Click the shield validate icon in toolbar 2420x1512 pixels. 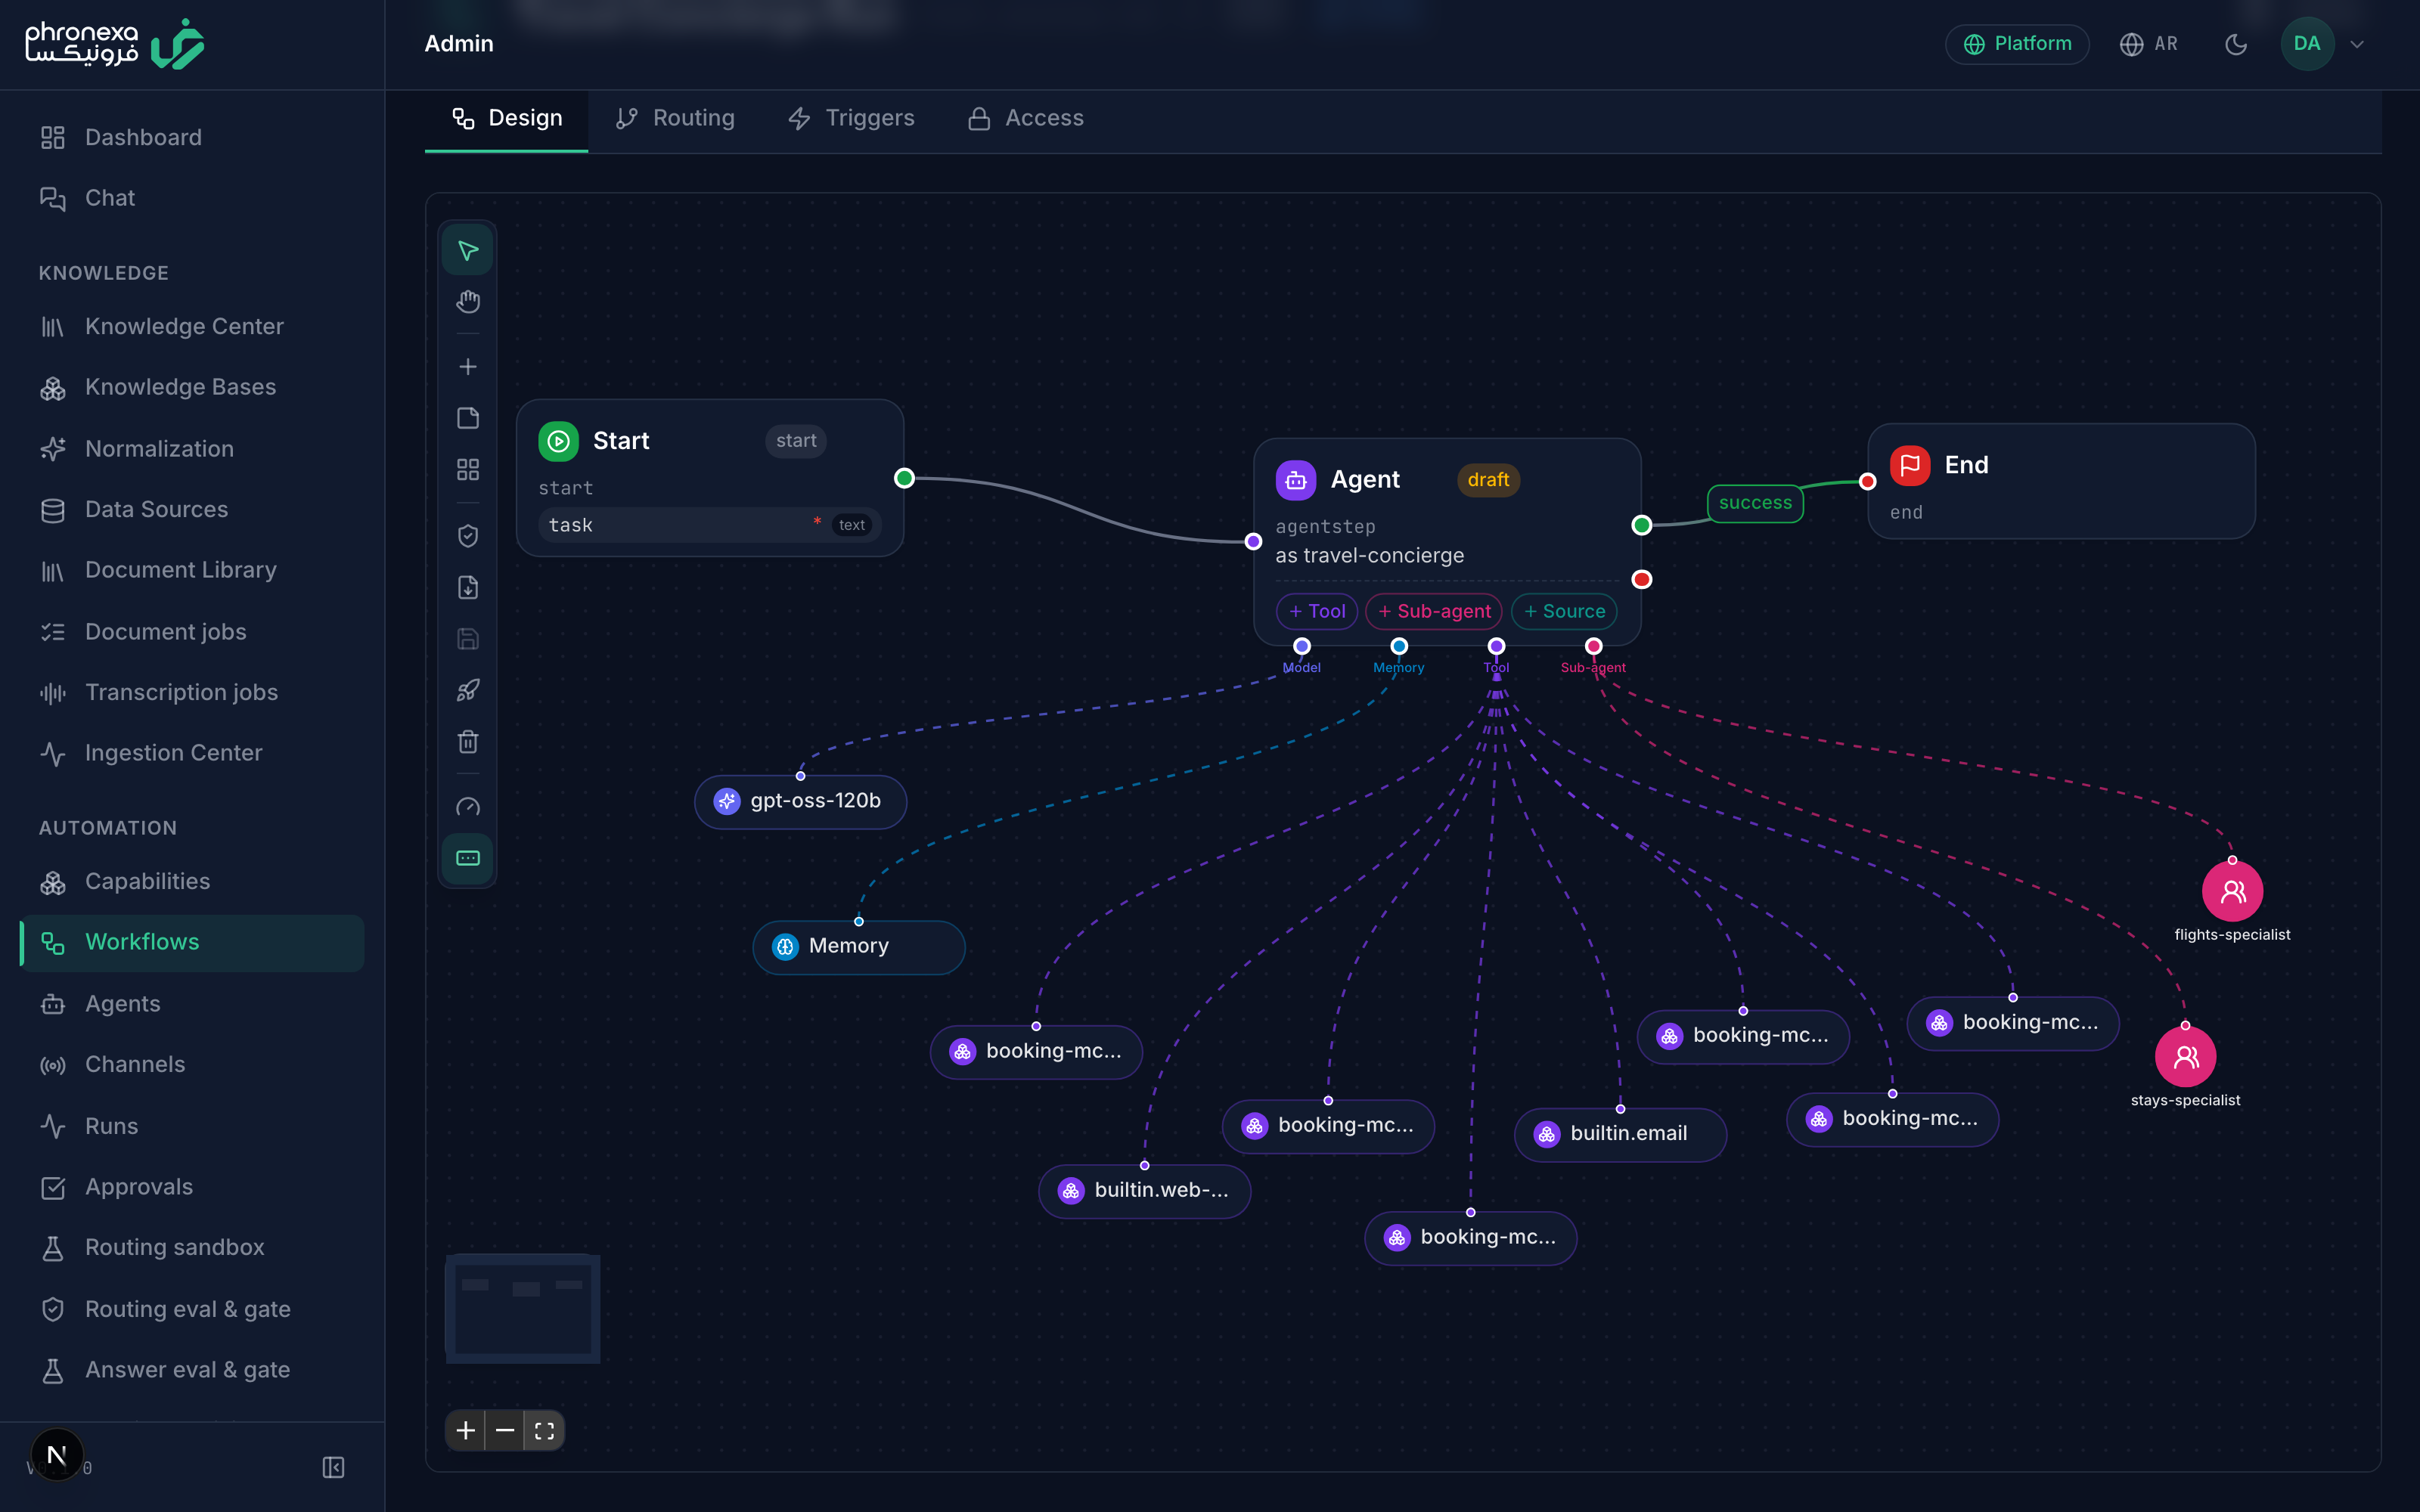[x=467, y=536]
